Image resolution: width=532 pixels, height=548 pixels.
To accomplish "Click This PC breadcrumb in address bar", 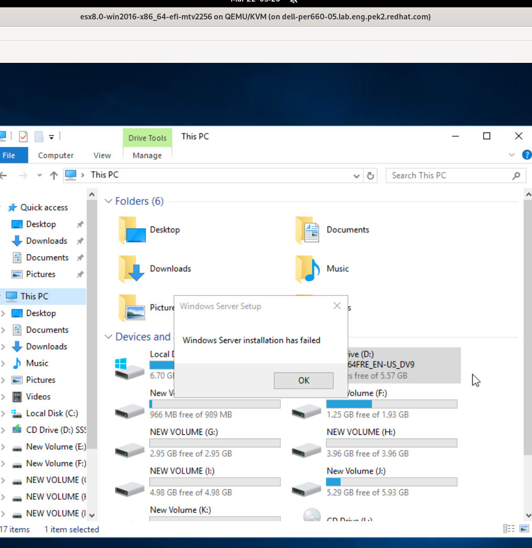I will (x=104, y=175).
